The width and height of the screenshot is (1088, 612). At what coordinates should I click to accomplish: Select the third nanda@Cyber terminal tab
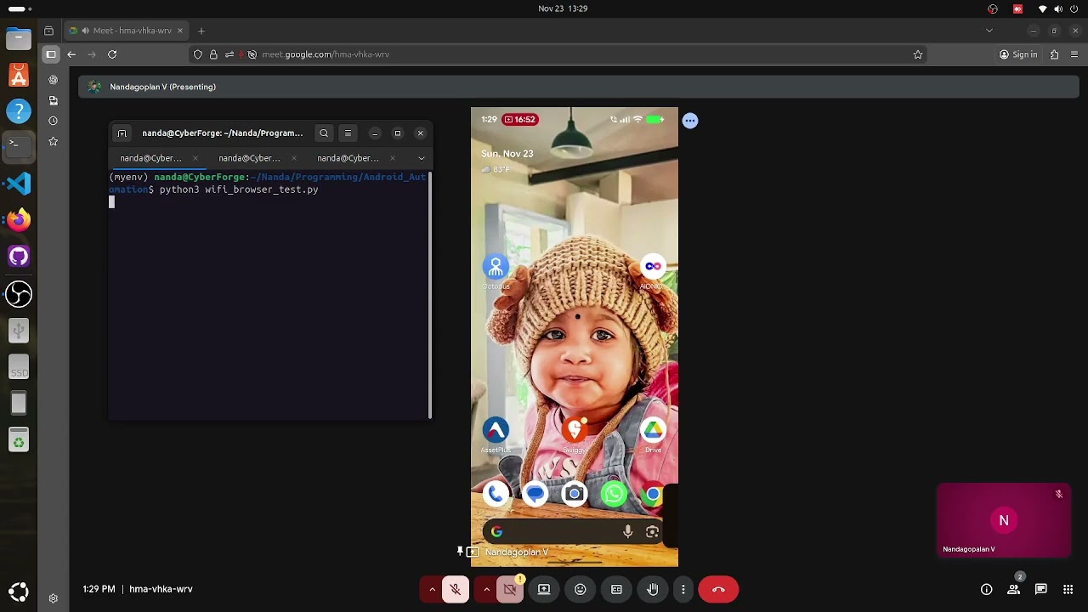355,158
